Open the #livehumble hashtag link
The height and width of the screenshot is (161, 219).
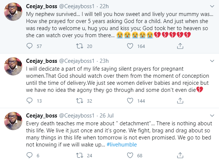122,145
